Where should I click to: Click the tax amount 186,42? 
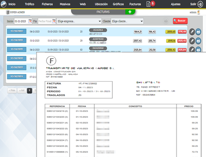point(152,32)
